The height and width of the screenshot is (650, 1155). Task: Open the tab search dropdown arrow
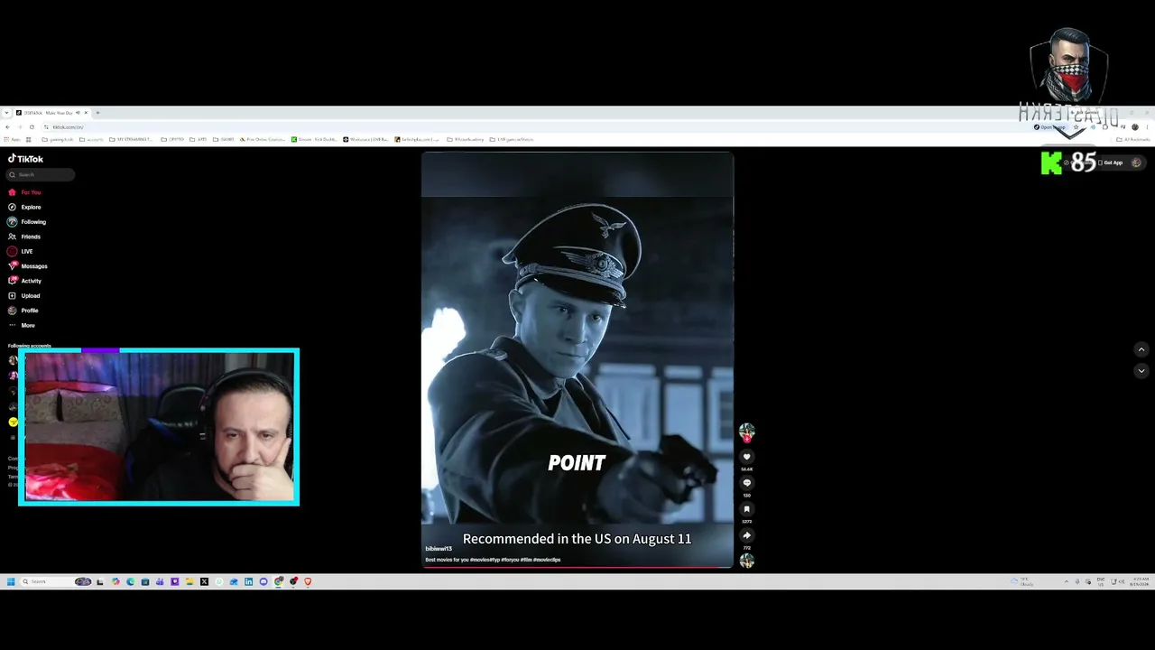pos(6,113)
